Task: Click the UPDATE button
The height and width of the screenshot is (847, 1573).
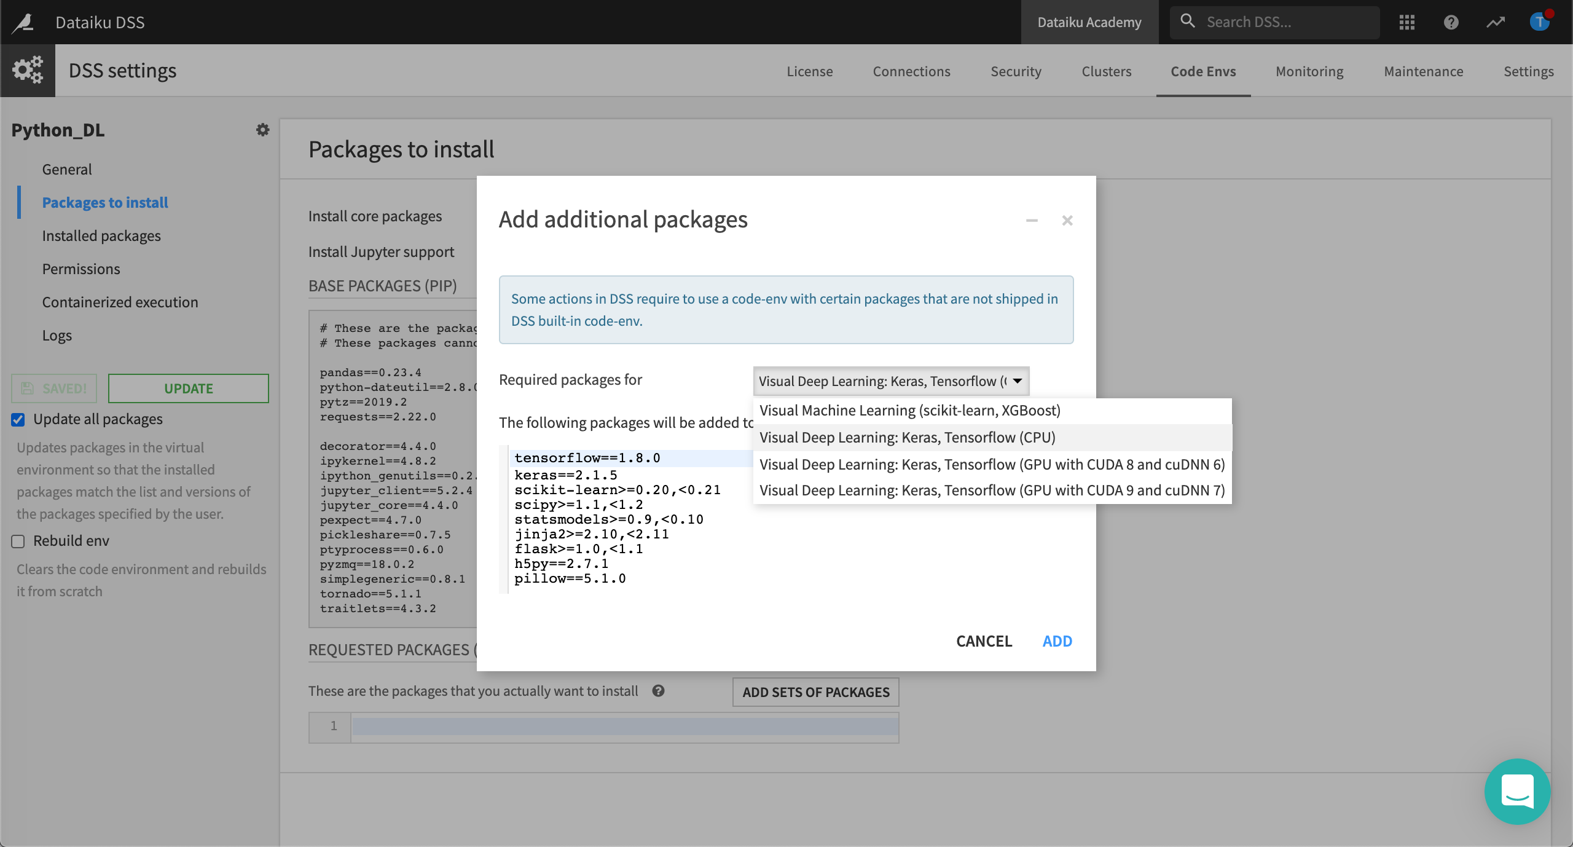Action: [189, 388]
